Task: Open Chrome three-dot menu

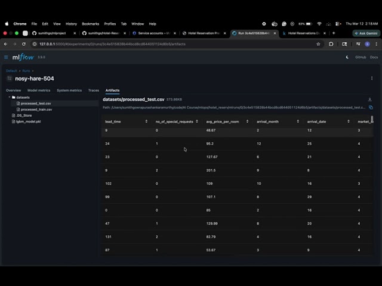Action: click(377, 44)
